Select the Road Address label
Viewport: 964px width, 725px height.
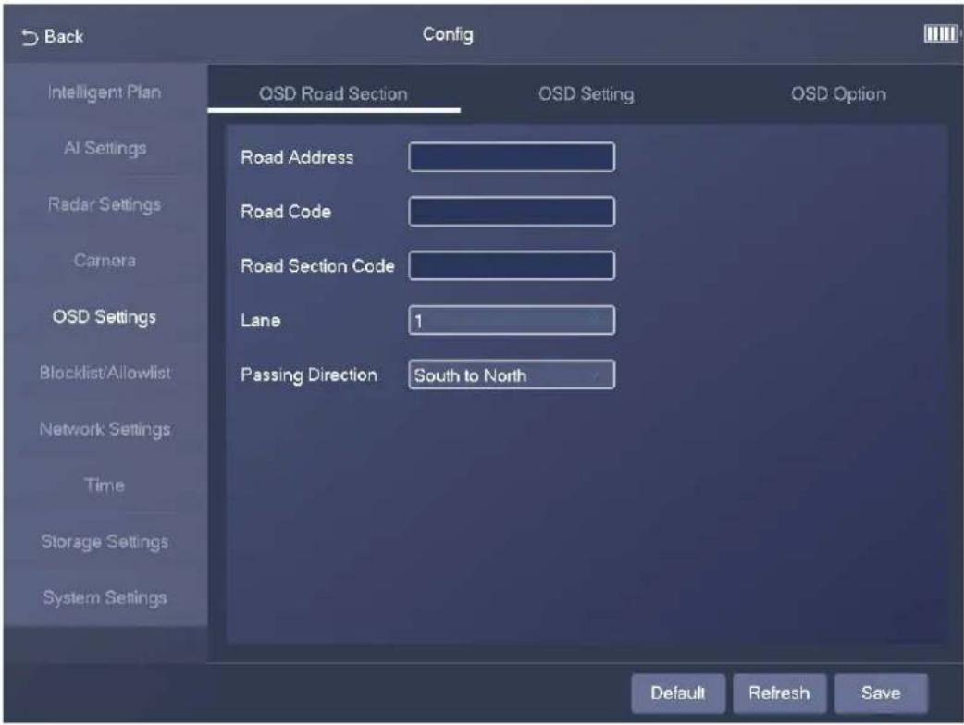(x=297, y=157)
